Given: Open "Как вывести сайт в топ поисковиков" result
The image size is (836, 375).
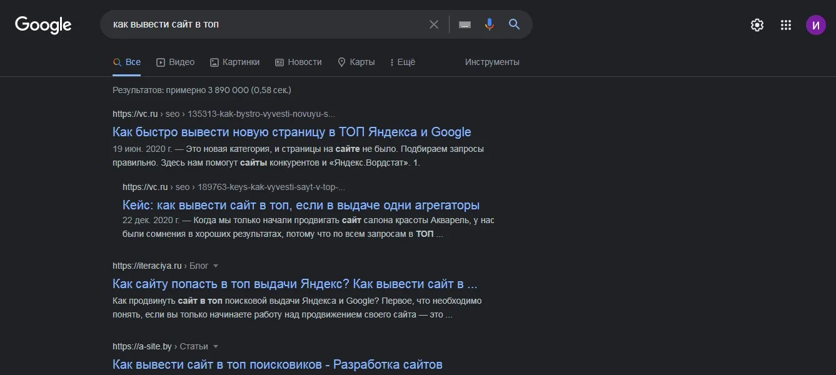Looking at the screenshot, I should (277, 364).
